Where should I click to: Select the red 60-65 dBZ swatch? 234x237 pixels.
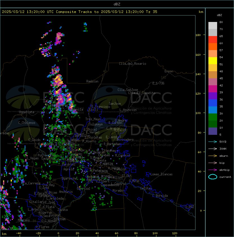pos(213,40)
